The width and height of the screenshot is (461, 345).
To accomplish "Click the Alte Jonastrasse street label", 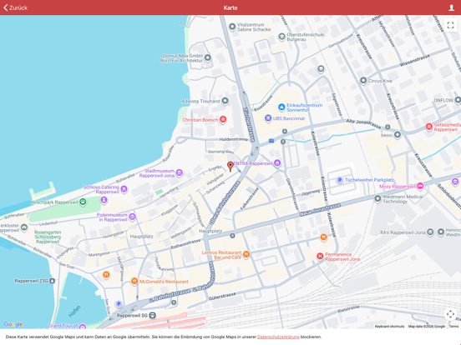I will point(363,124).
